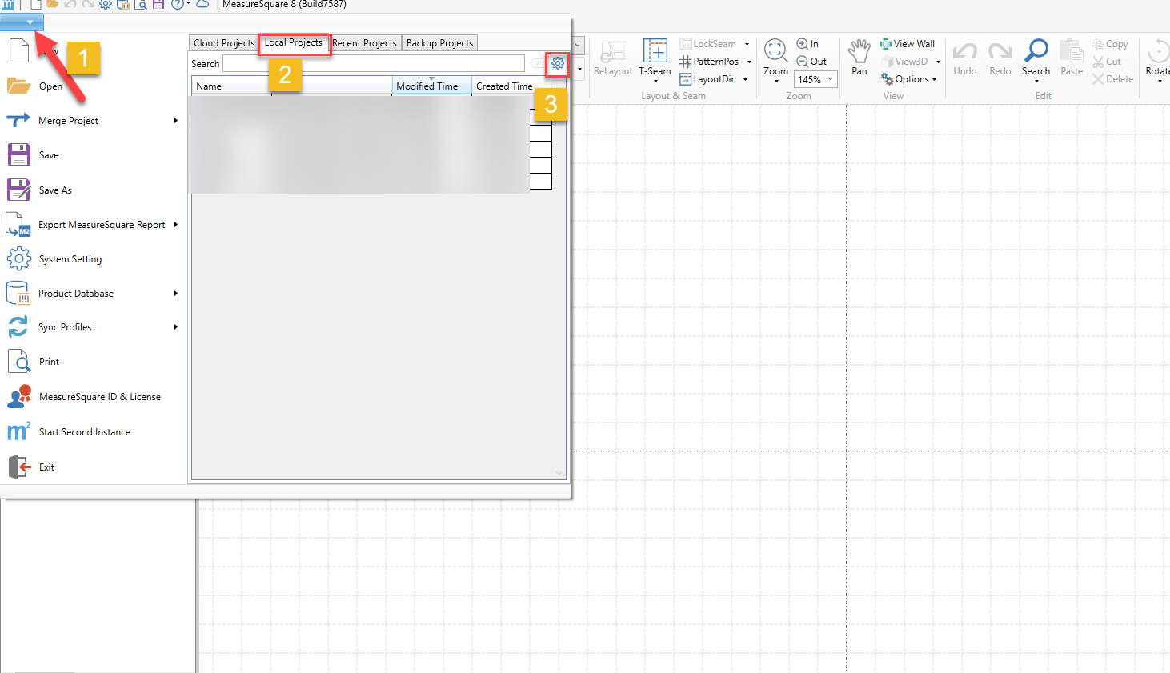1170x673 pixels.
Task: Expand the Export MeasureSquare Report submenu arrow
Action: coord(176,225)
